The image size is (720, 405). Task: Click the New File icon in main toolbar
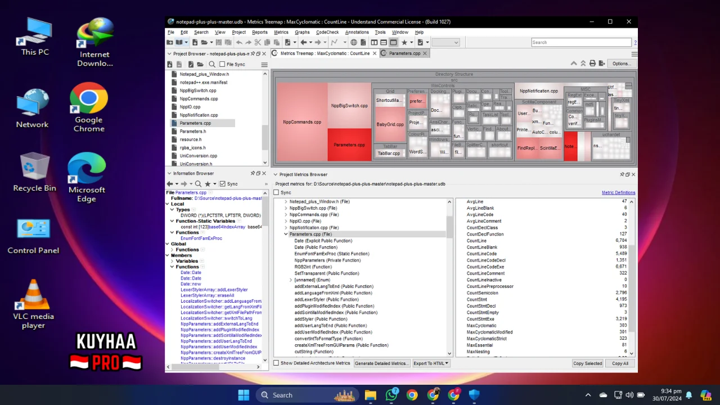(x=195, y=42)
